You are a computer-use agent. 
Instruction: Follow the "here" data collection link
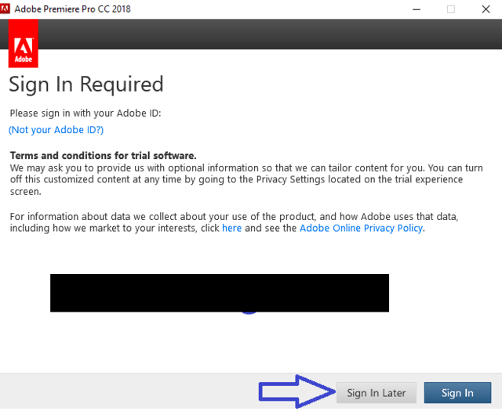click(x=231, y=228)
